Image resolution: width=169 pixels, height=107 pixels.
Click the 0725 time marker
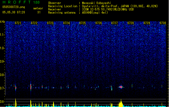(82, 23)
